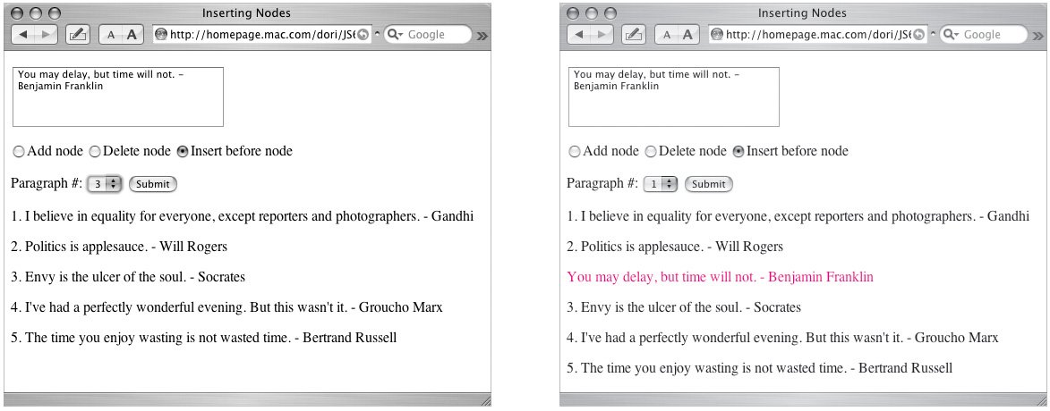Screen dimensions: 1050x411
Task: Click Bertrand Russell quote in the right window
Action: 759,367
